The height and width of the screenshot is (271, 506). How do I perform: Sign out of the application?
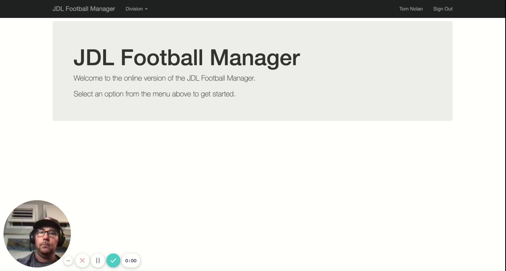click(443, 9)
